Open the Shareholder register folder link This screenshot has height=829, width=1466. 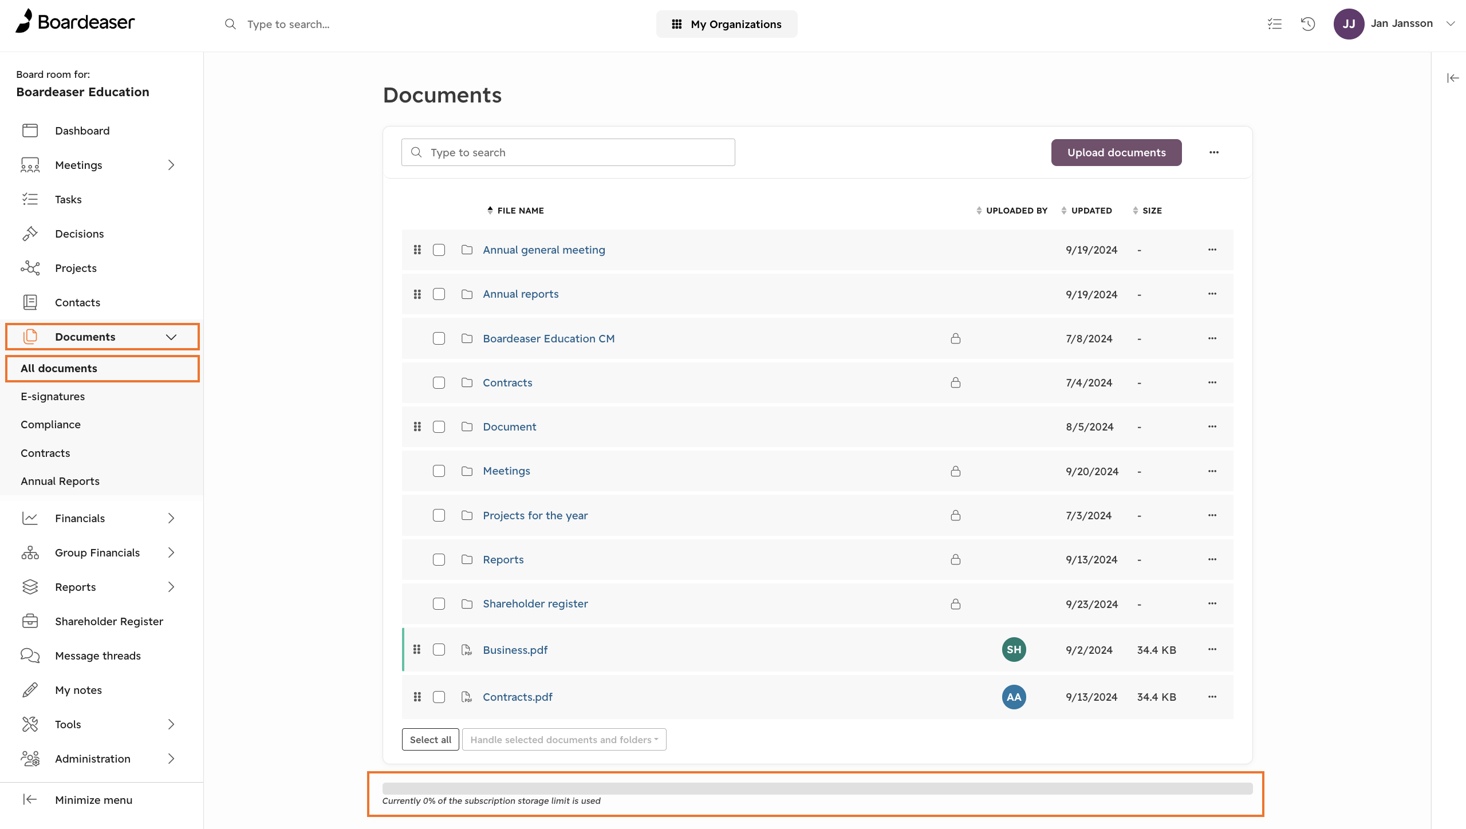(535, 604)
